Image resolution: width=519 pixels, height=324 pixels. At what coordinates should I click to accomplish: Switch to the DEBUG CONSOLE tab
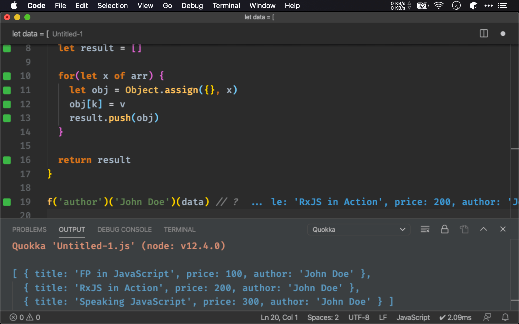(124, 230)
